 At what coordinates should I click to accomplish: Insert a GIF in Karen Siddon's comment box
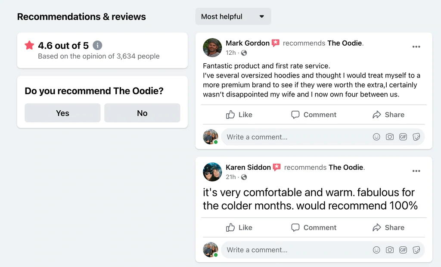[x=403, y=250]
